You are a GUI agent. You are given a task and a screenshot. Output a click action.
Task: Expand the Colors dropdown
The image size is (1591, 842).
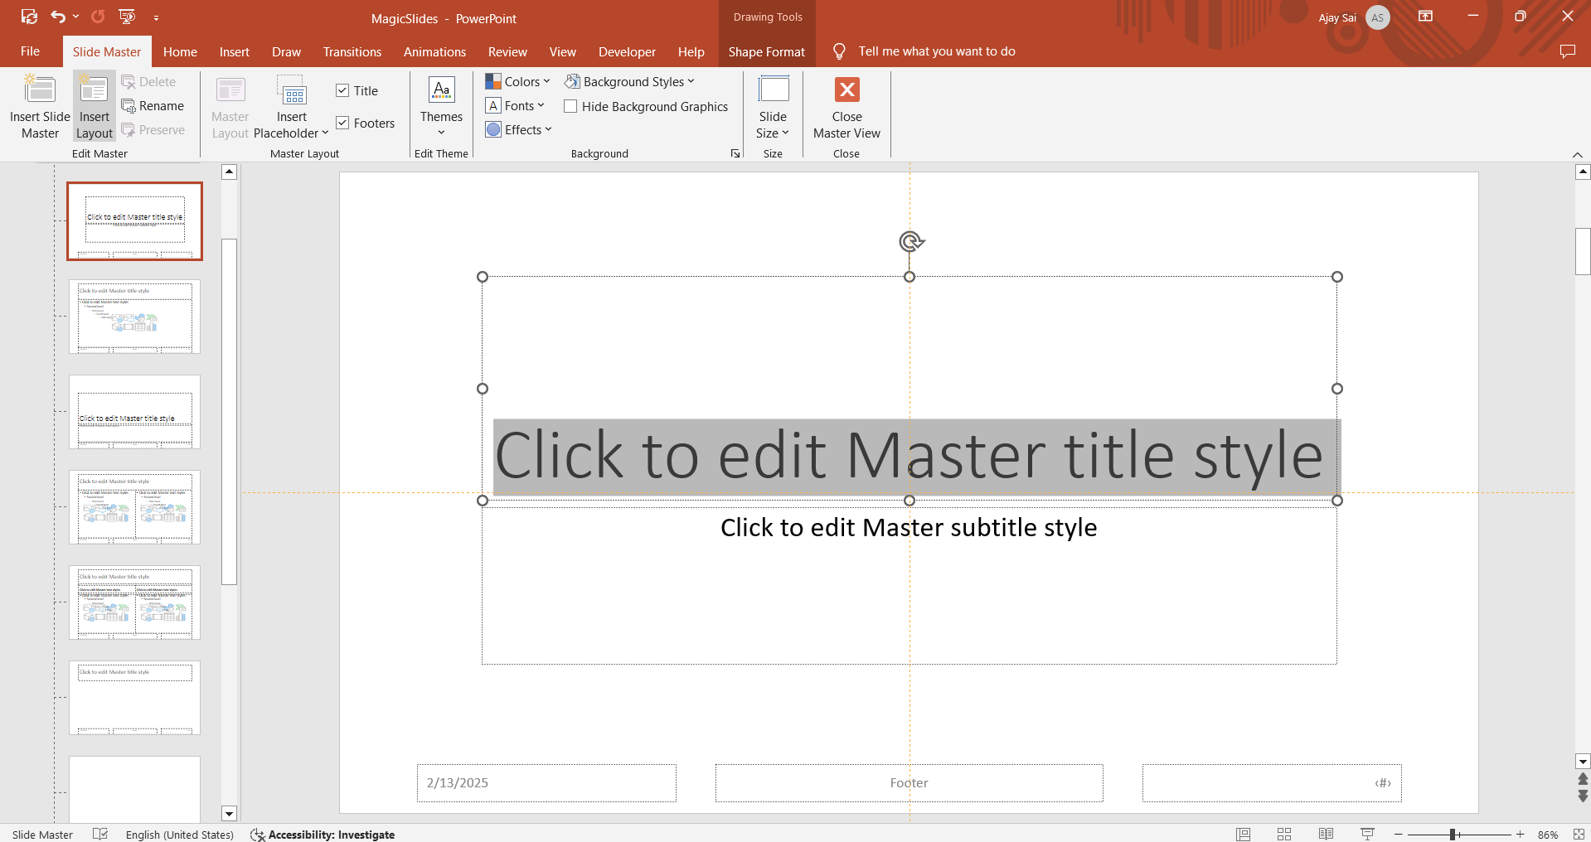(x=518, y=81)
